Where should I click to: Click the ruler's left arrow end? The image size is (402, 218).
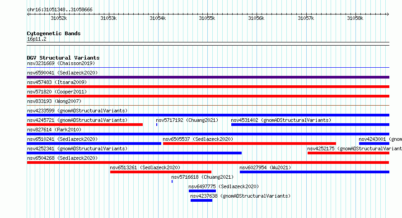click(x=28, y=14)
